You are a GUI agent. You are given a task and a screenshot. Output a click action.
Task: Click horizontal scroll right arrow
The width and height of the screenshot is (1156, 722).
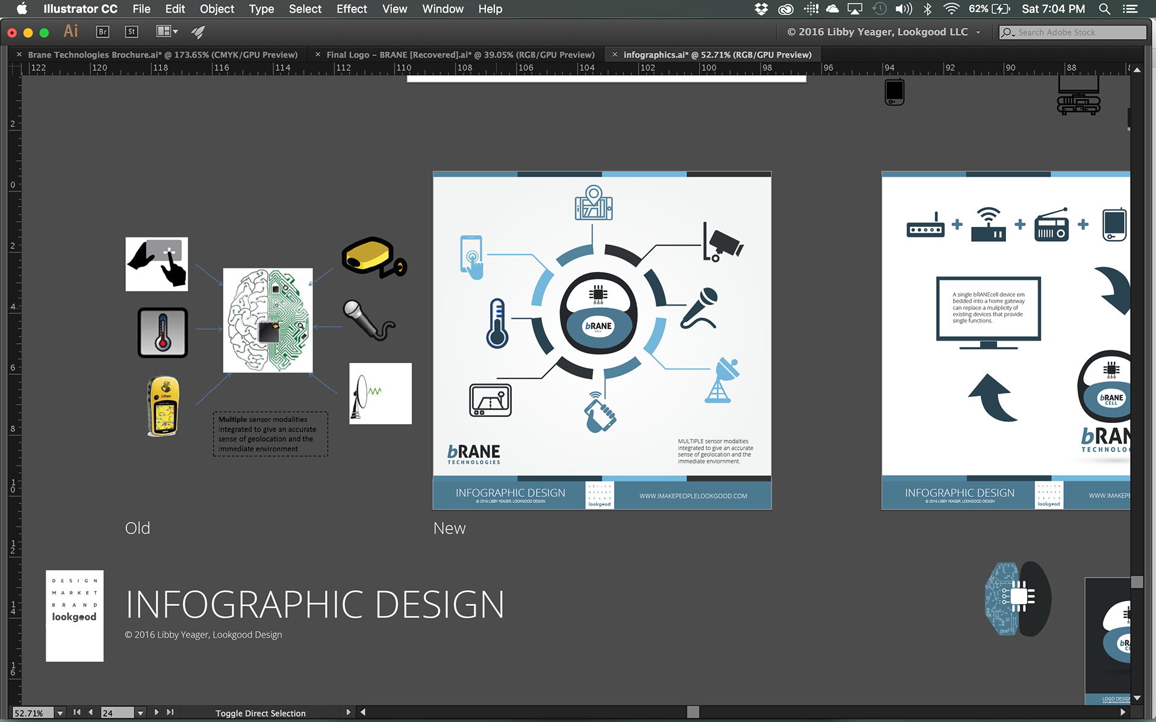pyautogui.click(x=1122, y=712)
